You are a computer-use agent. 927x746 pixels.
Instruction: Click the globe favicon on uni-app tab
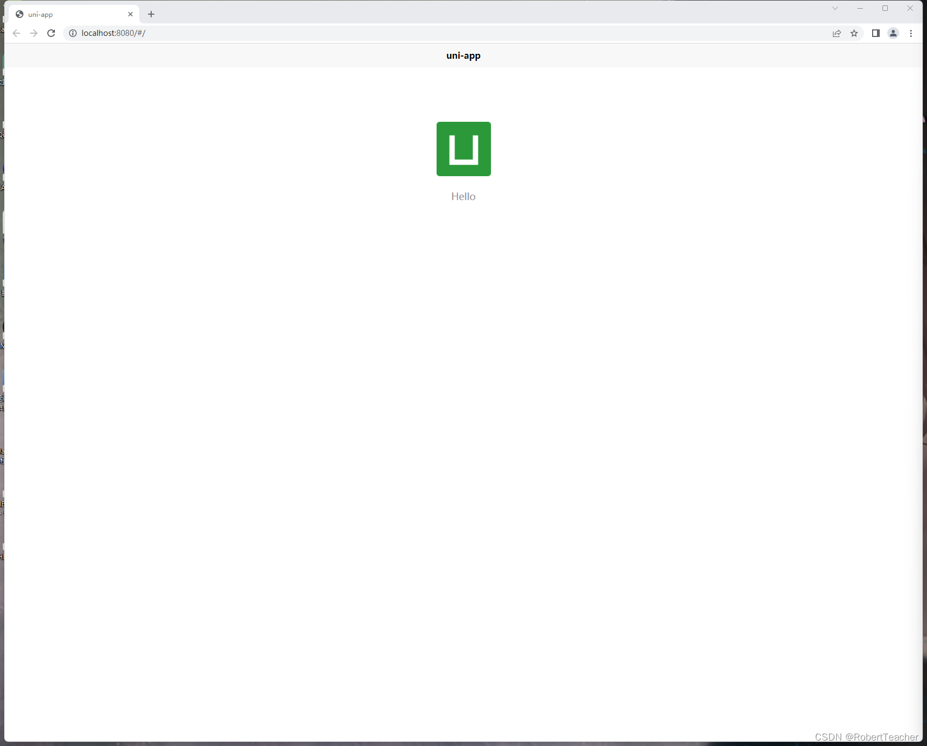tap(20, 14)
